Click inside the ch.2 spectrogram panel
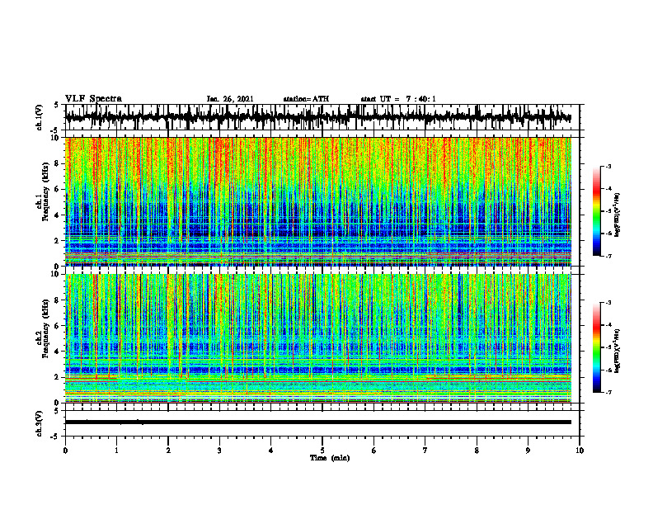 coord(318,338)
